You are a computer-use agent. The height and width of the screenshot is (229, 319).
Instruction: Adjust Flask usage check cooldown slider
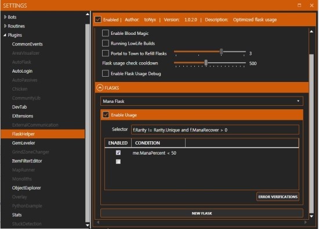point(206,63)
